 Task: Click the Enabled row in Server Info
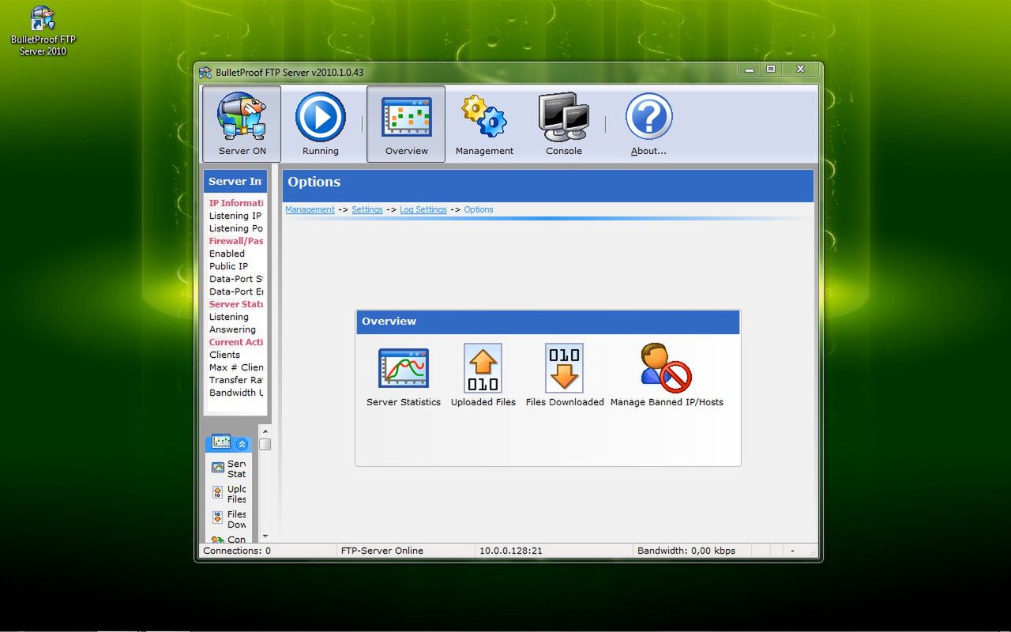point(227,254)
